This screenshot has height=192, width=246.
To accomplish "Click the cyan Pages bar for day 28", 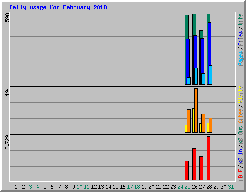I will pos(210,75).
